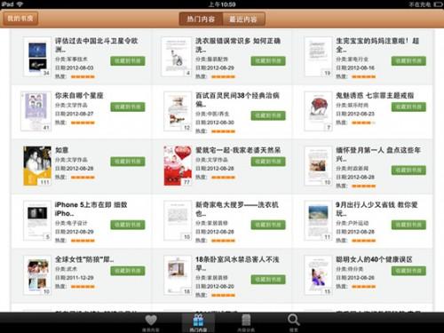This screenshot has width=444, height=333.
Task: Open the 洗衣服错误常识多 cover thumbnail
Action: point(177,57)
